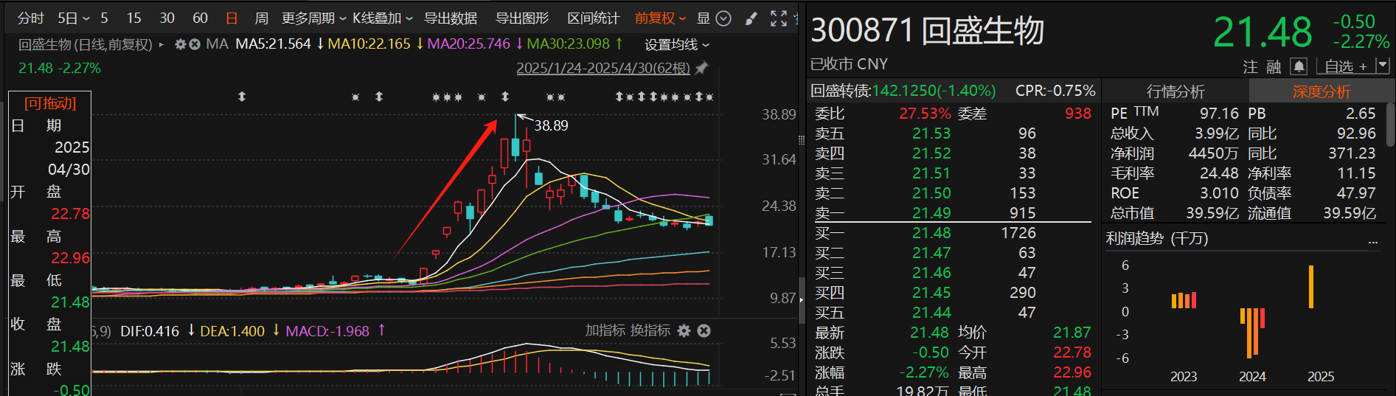Select the 周 weekly K-line period
This screenshot has width=1396, height=396.
[x=261, y=18]
